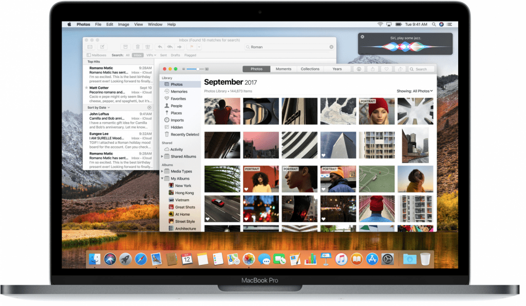The image size is (526, 306).
Task: Click the Reply All icon in Mail toolbar
Action: click(170, 47)
